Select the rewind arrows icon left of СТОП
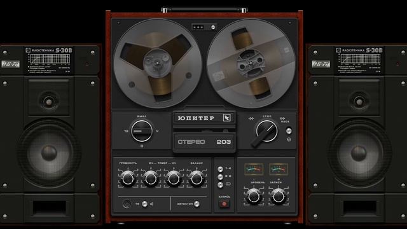This screenshot has height=229, width=407. point(251,119)
